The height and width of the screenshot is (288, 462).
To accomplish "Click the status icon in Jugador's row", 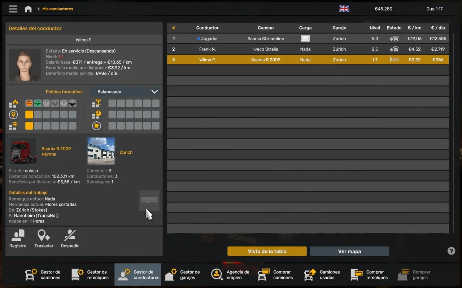I will [x=394, y=39].
